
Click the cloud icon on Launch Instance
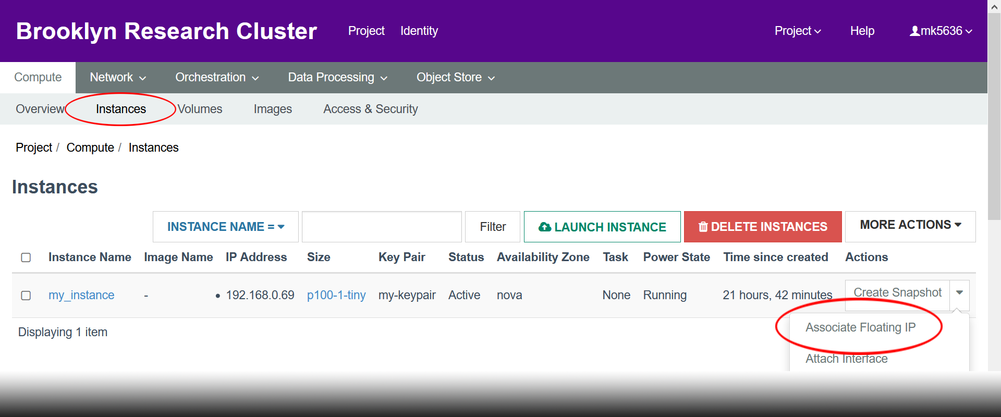coord(545,227)
